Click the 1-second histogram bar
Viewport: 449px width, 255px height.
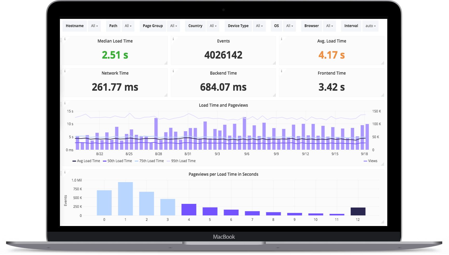tap(126, 199)
